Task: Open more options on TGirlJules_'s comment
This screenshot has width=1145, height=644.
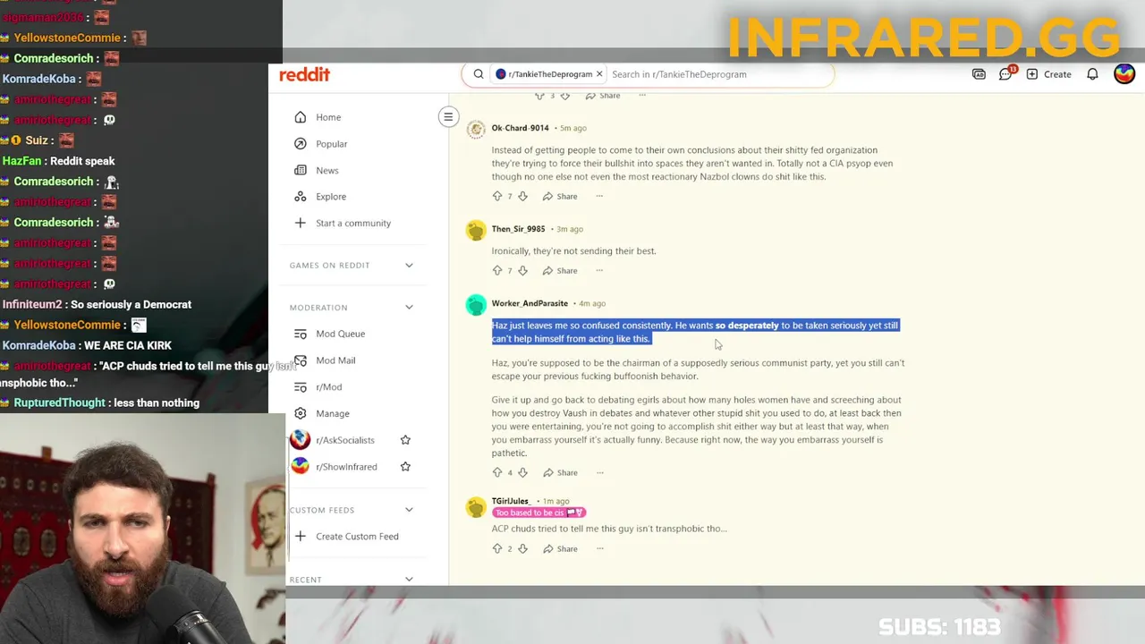Action: pos(599,548)
